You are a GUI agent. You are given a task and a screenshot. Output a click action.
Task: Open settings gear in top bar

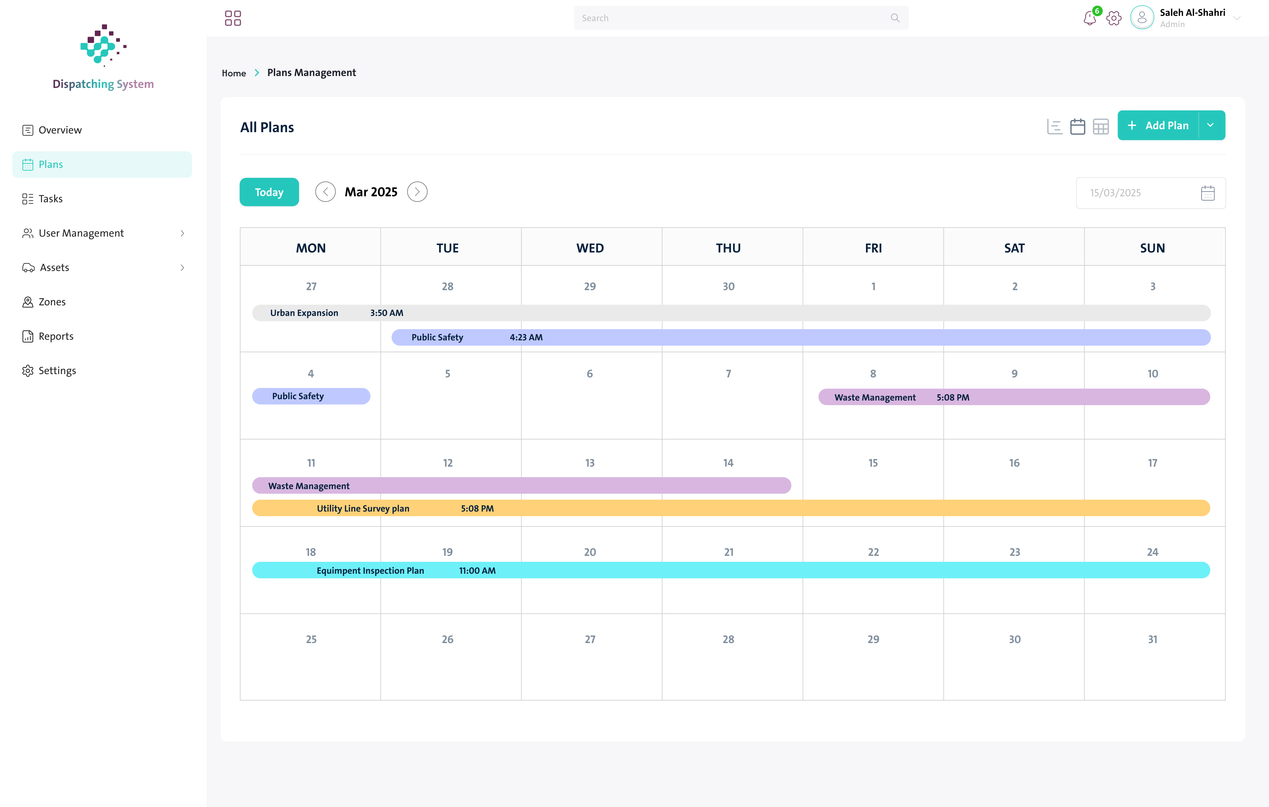click(x=1113, y=18)
